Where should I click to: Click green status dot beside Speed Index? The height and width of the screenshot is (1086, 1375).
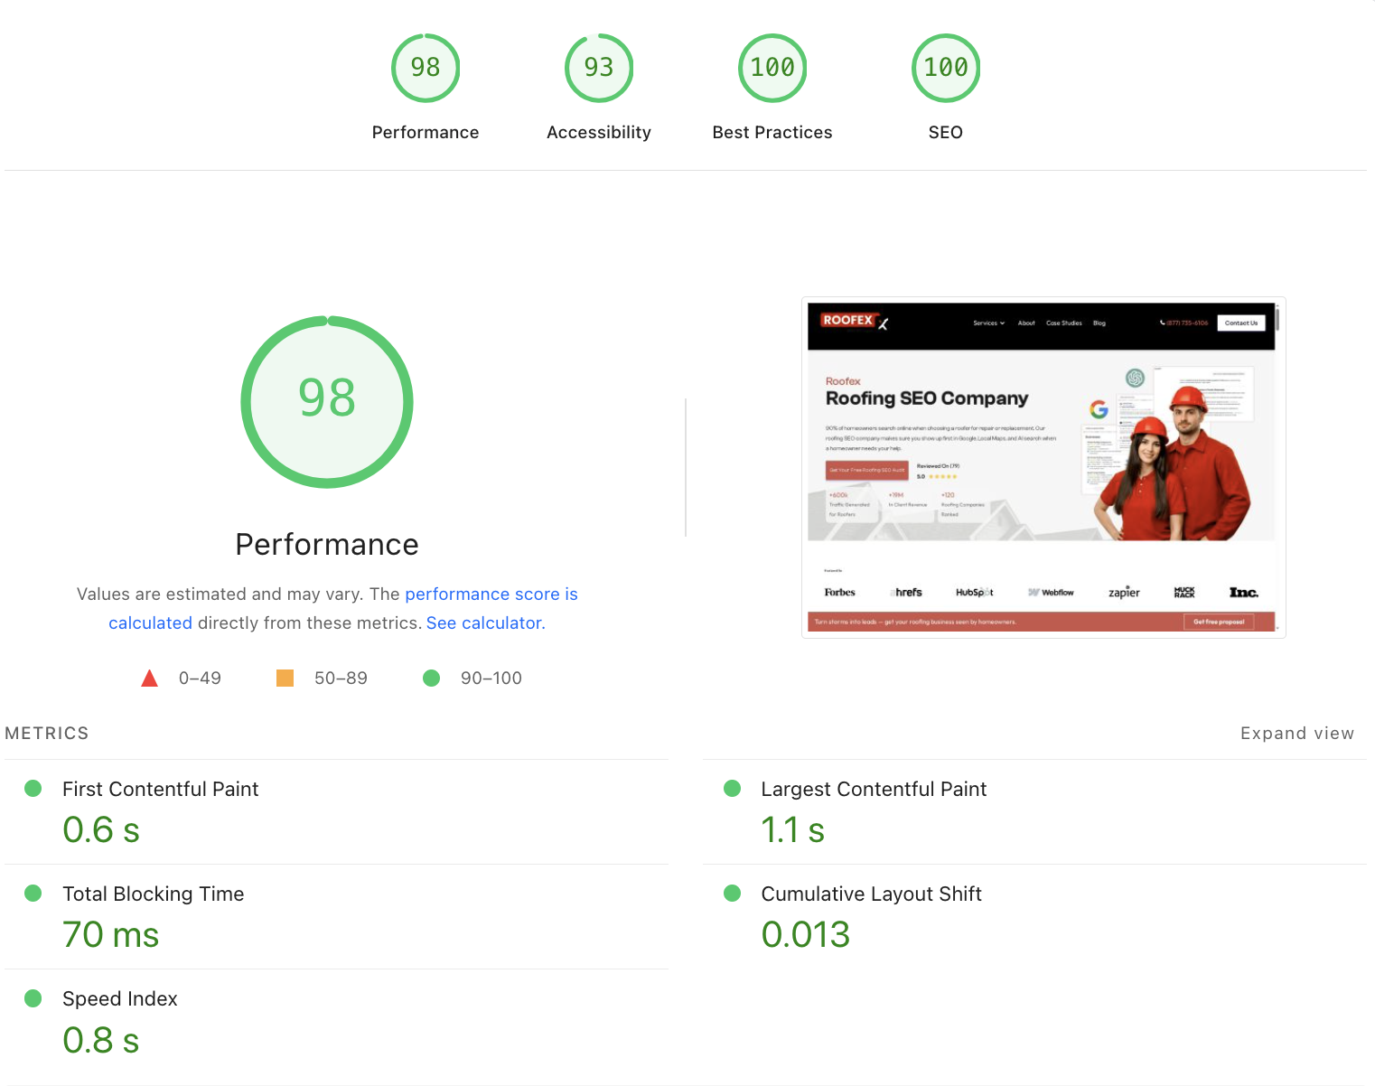pos(33,998)
